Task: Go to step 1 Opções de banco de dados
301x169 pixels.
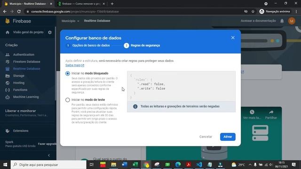Action: [x=87, y=46]
